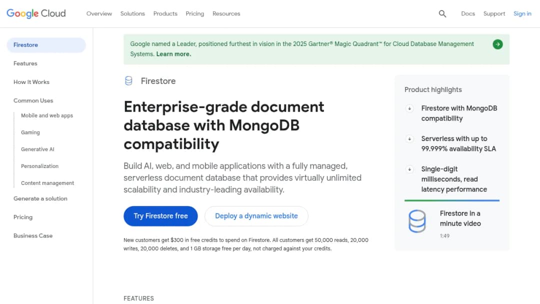
Task: Open Generative AI sidebar item
Action: (37, 149)
